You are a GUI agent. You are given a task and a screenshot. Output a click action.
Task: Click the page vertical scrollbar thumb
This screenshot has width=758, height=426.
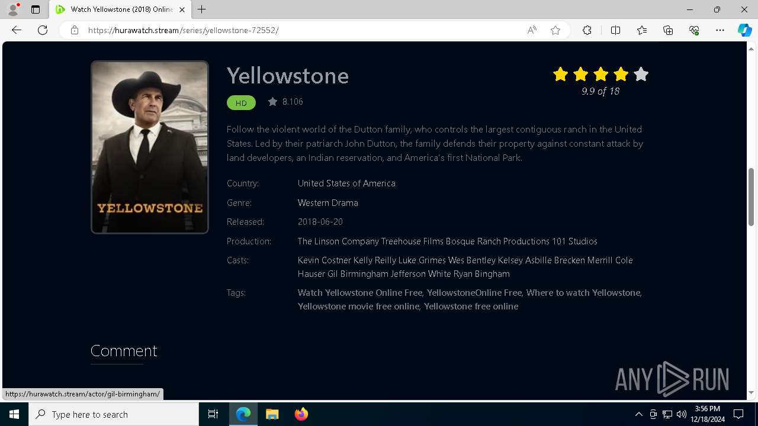(751, 197)
